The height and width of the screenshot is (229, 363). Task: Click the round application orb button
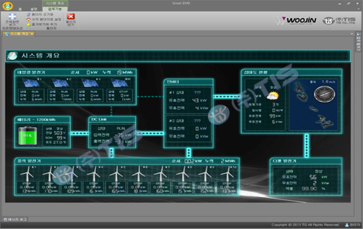(x=7, y=6)
